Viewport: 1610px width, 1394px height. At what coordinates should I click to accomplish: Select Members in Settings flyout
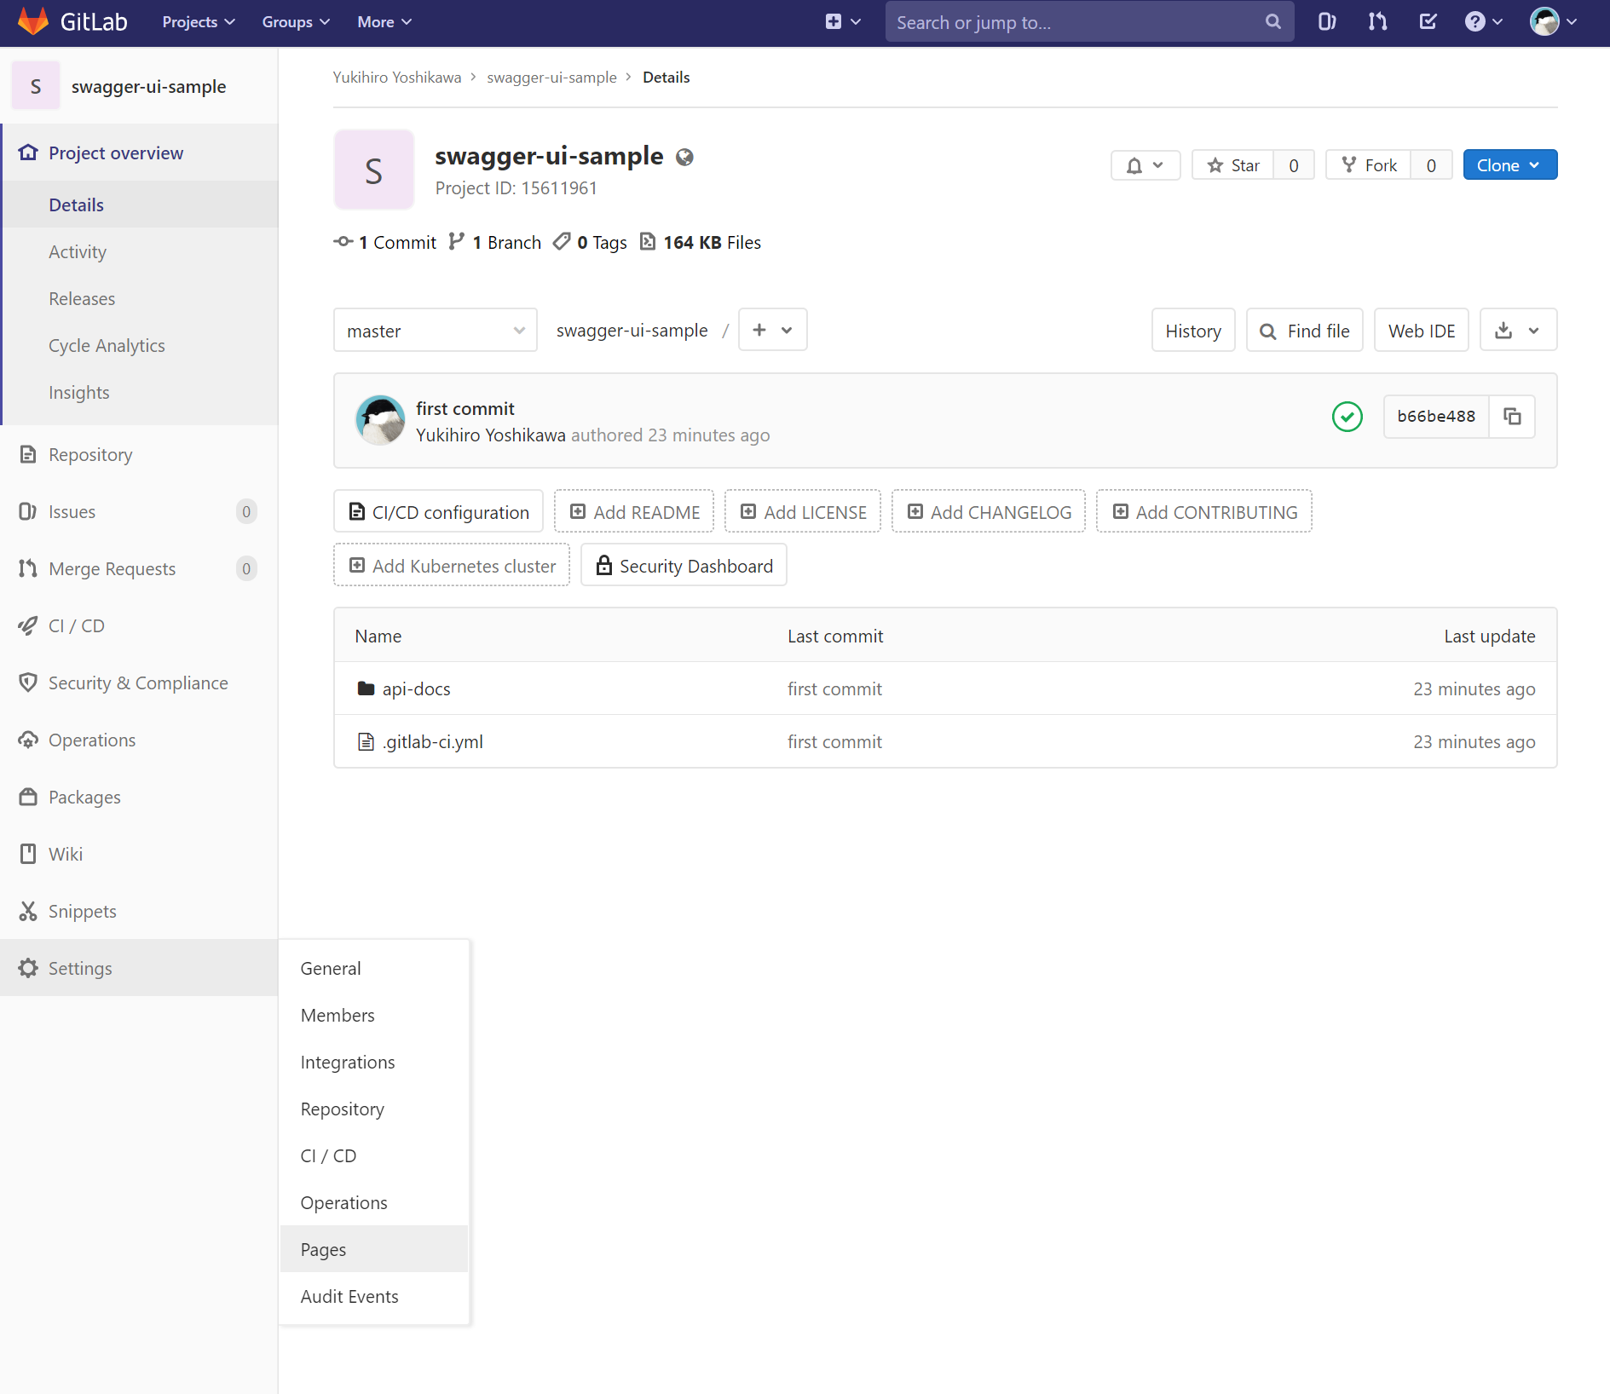point(373,1015)
